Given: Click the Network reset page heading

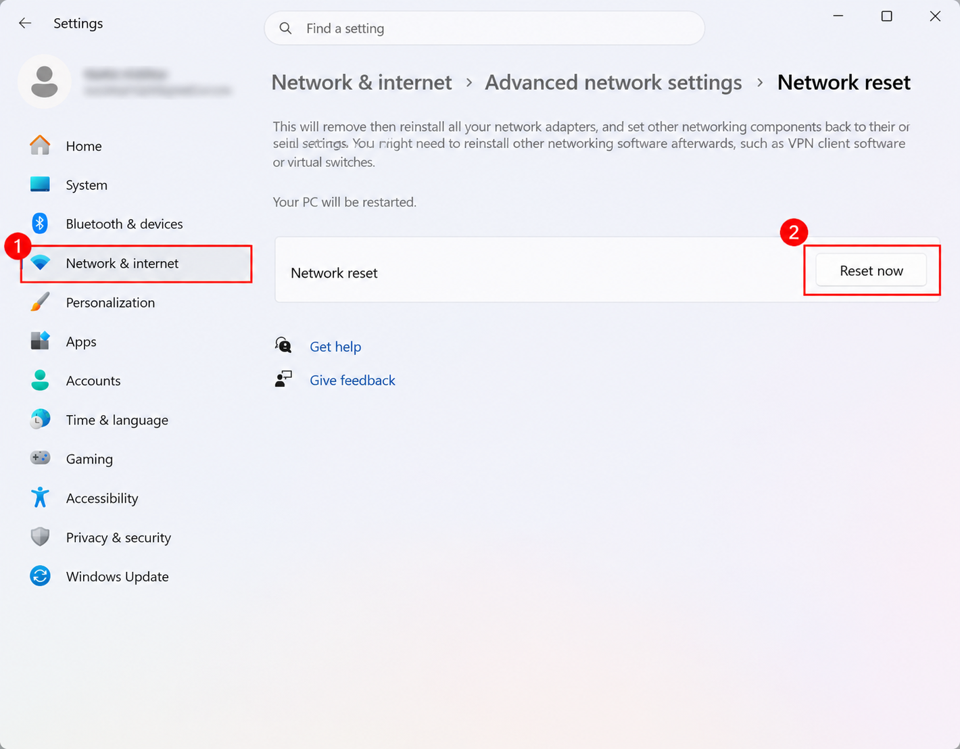Looking at the screenshot, I should coord(844,82).
